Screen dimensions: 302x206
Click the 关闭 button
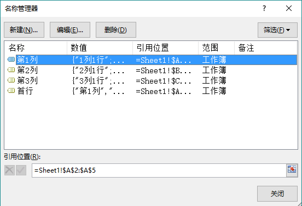277,193
